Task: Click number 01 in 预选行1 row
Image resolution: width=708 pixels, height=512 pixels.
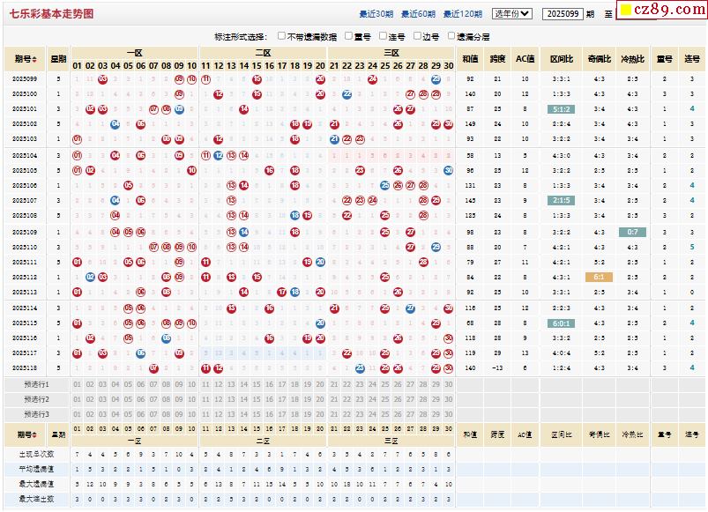Action: (77, 384)
